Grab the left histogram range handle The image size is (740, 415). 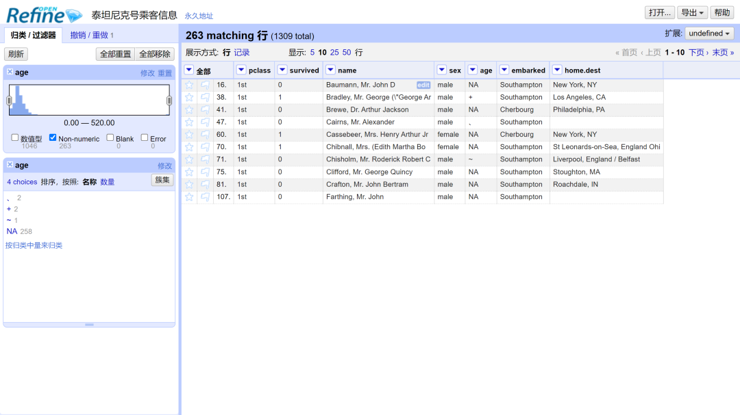[9, 101]
